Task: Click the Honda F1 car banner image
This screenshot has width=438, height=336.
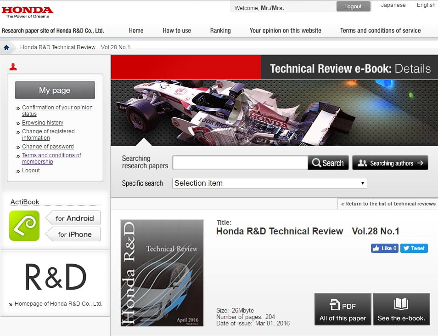Action: coord(275,113)
